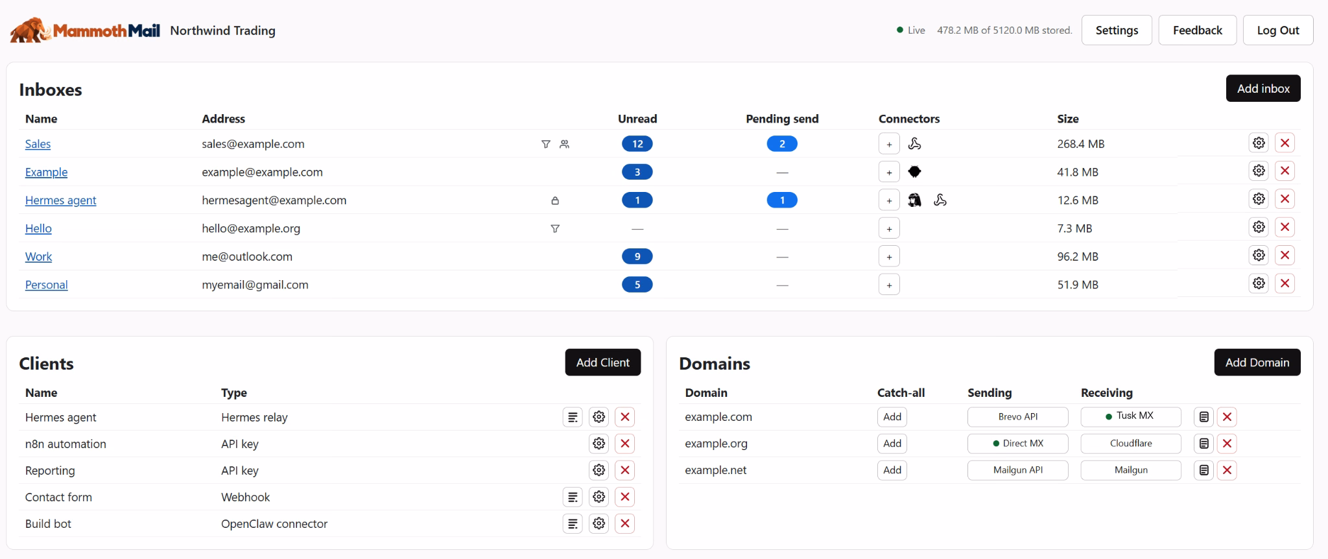1328x559 pixels.
Task: Select Tusk MX receiving for example.com
Action: [x=1131, y=416]
